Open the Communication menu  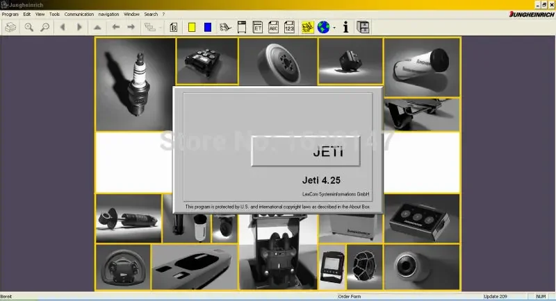[79, 14]
